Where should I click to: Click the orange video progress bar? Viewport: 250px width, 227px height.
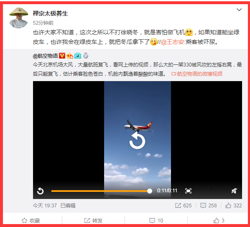click(x=102, y=191)
